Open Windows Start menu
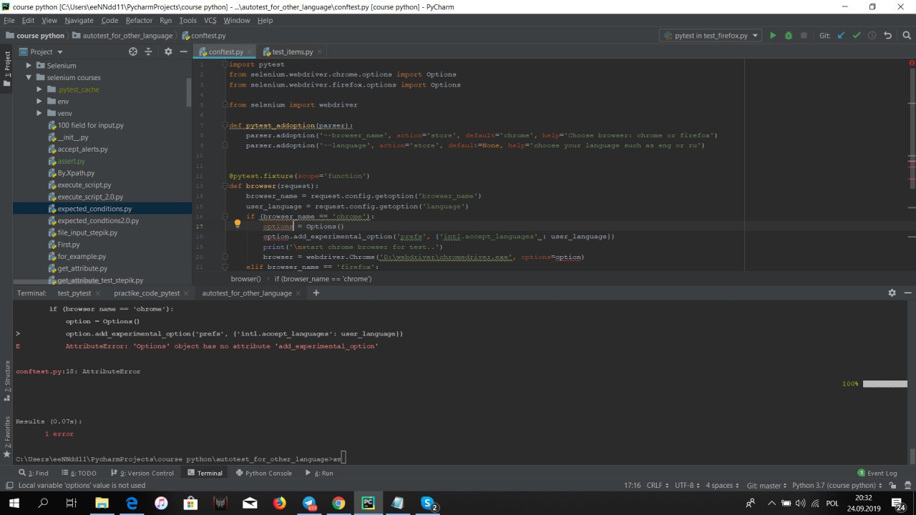The image size is (916, 515). [x=14, y=503]
